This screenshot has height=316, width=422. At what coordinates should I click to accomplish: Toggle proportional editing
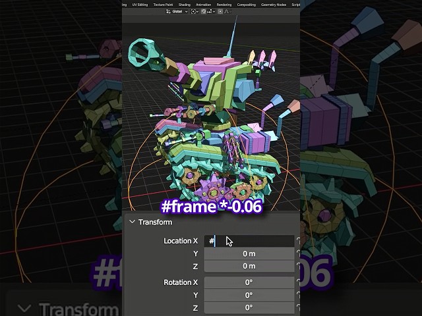pyautogui.click(x=220, y=12)
